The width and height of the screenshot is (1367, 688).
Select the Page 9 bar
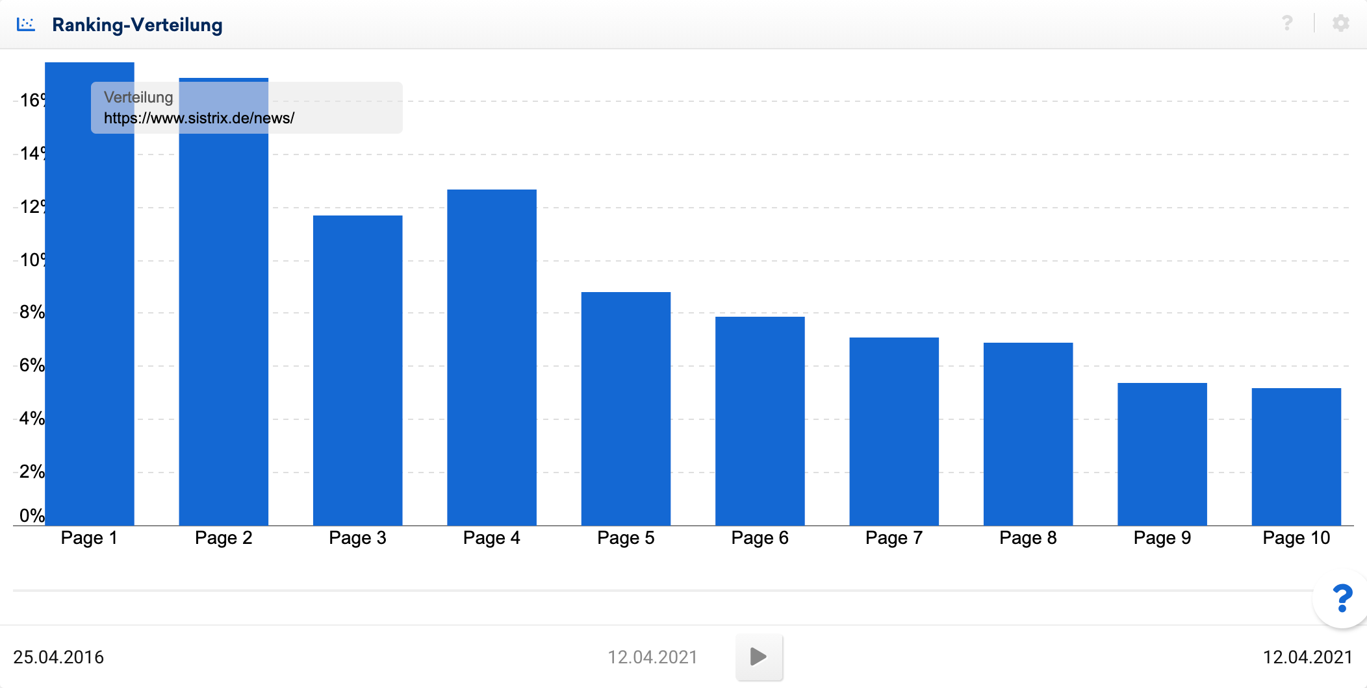[x=1162, y=454]
